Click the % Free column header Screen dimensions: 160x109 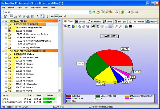[x=50, y=95]
